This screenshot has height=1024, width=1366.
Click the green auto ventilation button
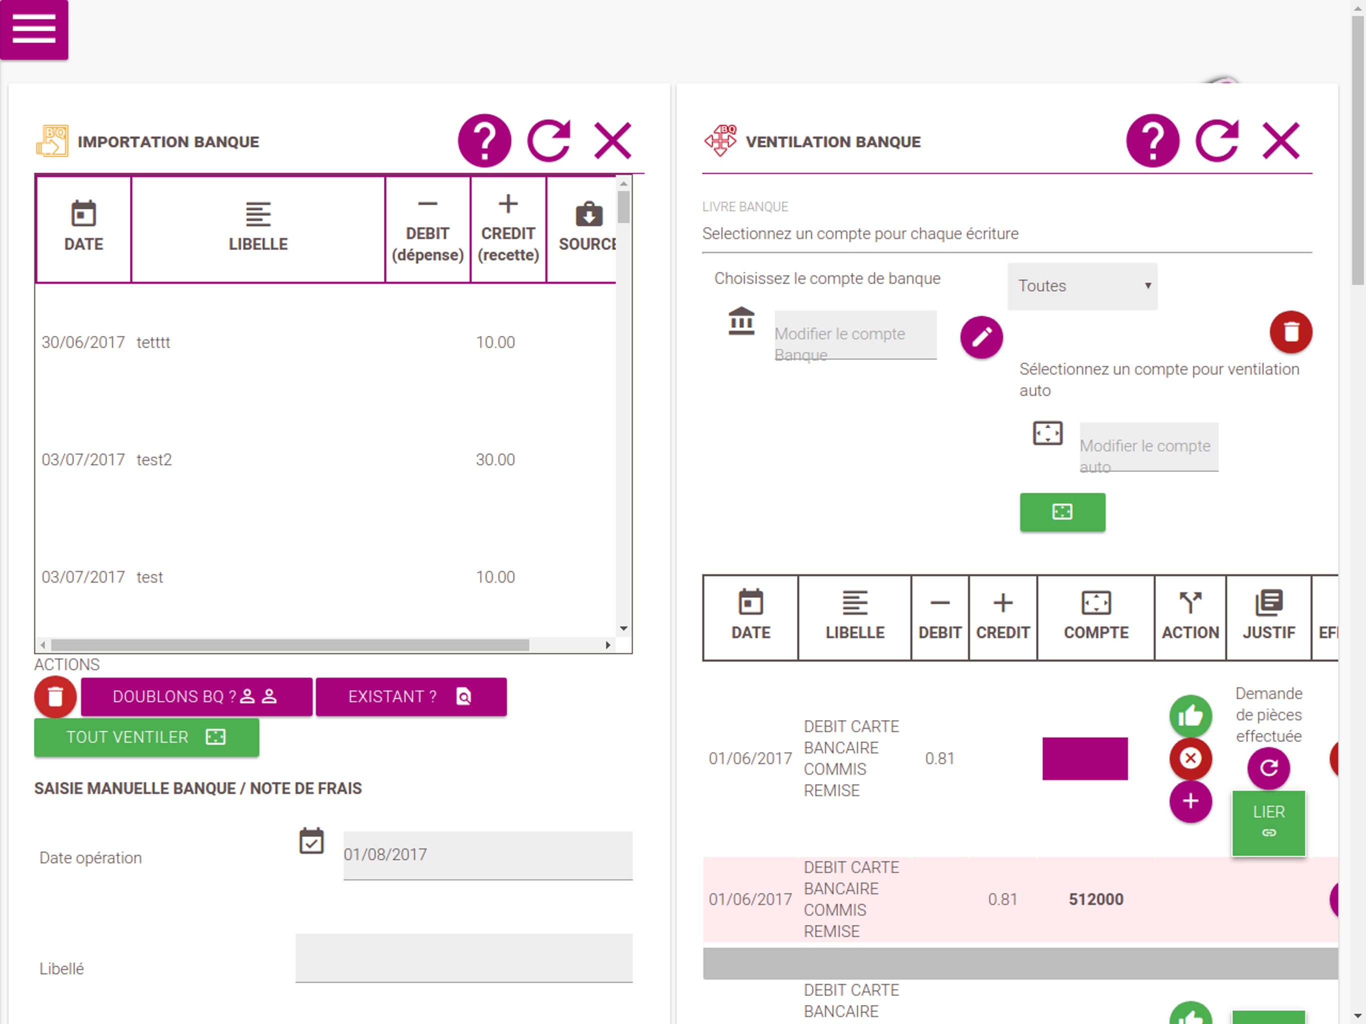pos(1062,512)
